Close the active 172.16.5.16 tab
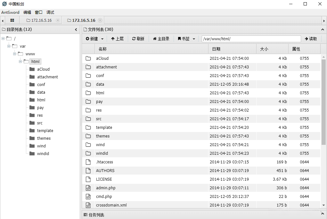Screen dimensions: 327x219 [100, 20]
